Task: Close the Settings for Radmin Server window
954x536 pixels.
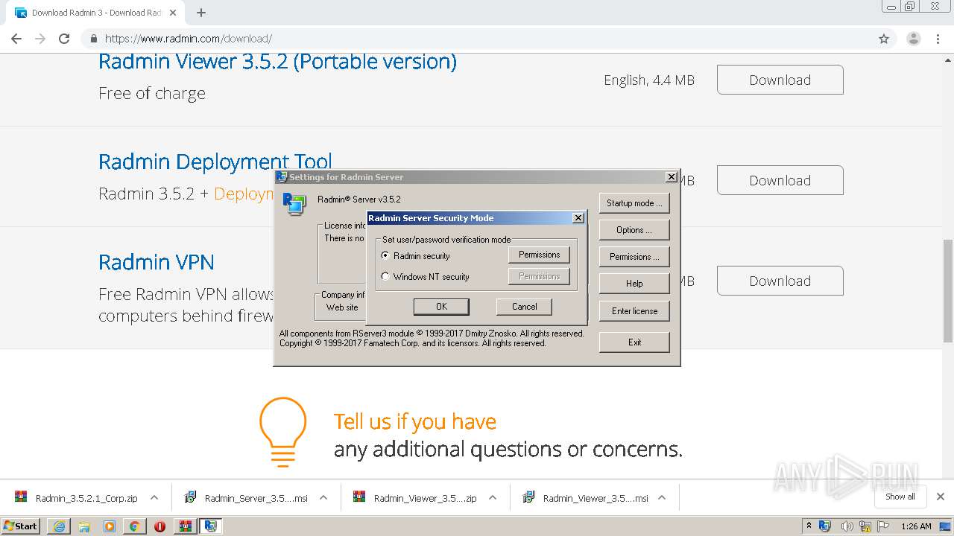Action: (x=672, y=177)
